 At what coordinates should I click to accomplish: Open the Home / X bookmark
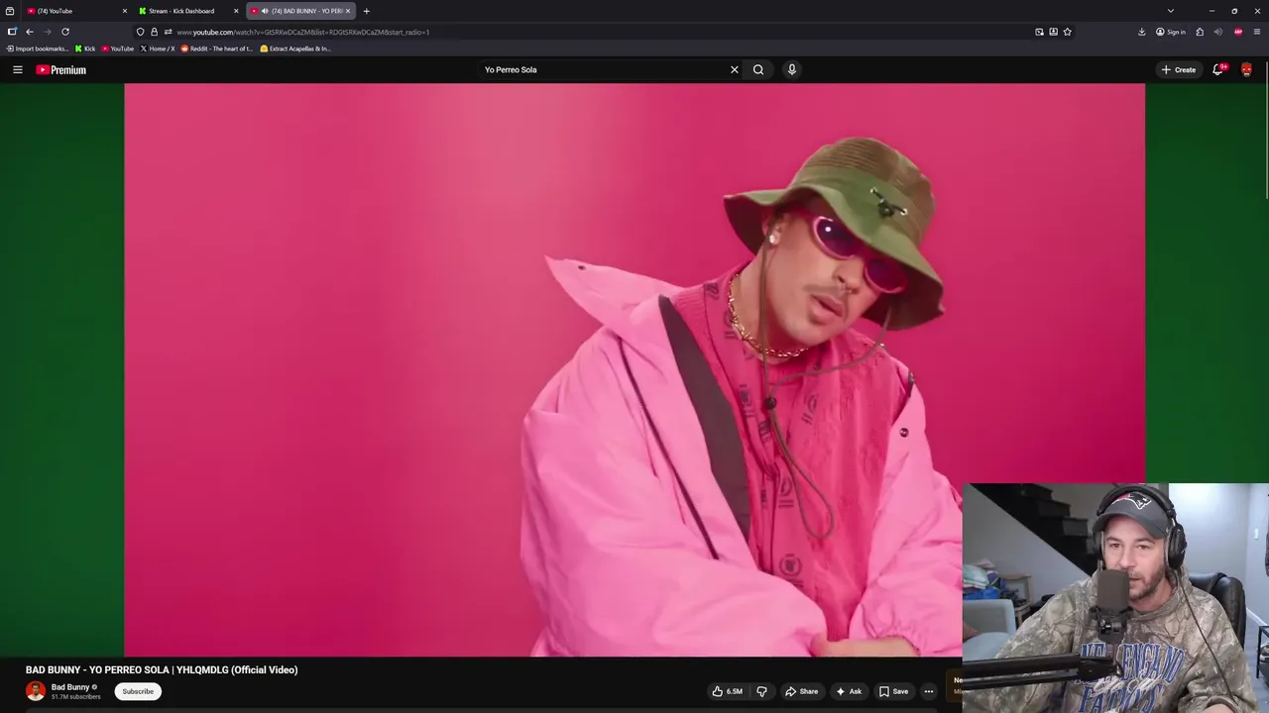(x=158, y=49)
